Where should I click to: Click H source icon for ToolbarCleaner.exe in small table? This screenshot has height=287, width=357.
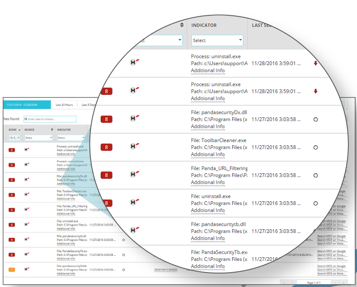pyautogui.click(x=27, y=194)
